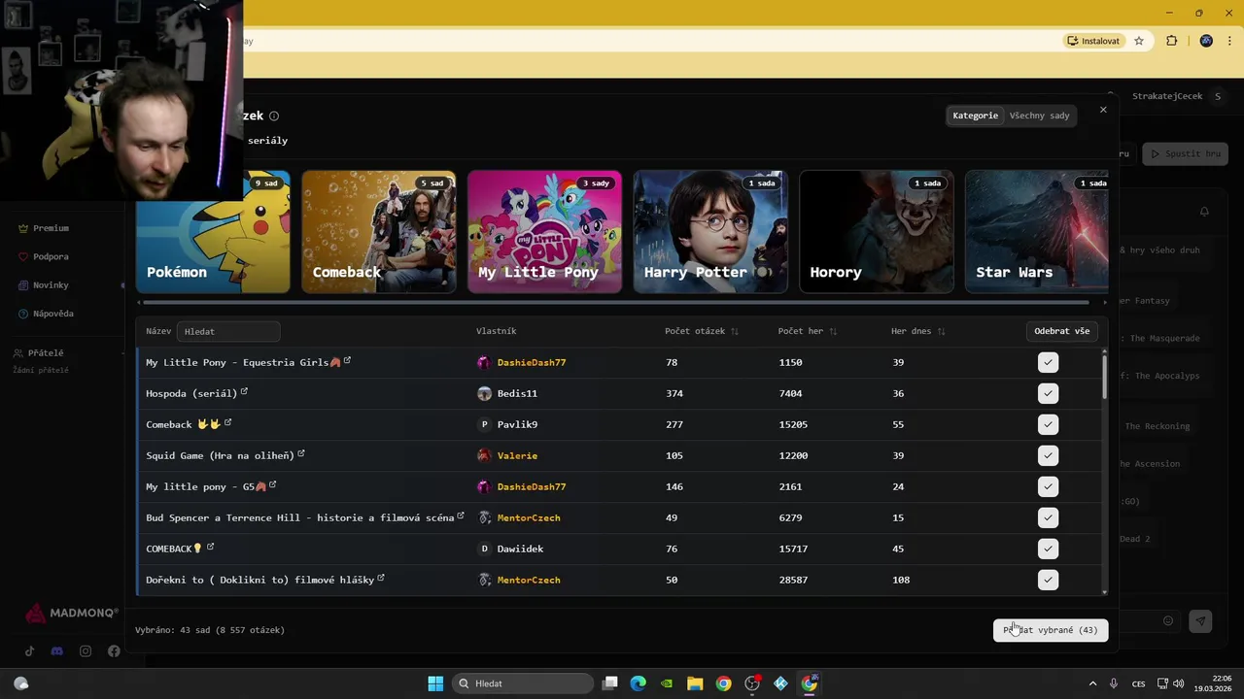Image resolution: width=1244 pixels, height=699 pixels.
Task: Open owner profile DashieDash77 in first row
Action: click(532, 362)
